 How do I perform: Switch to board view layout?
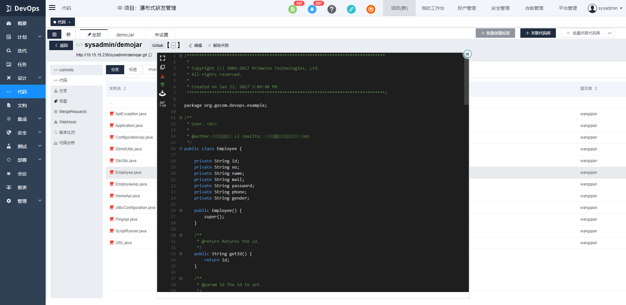68,35
